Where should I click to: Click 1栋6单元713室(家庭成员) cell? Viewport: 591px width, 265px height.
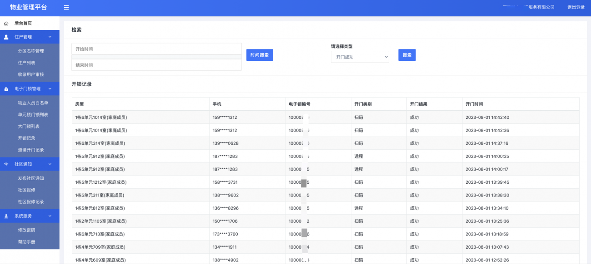pos(140,234)
